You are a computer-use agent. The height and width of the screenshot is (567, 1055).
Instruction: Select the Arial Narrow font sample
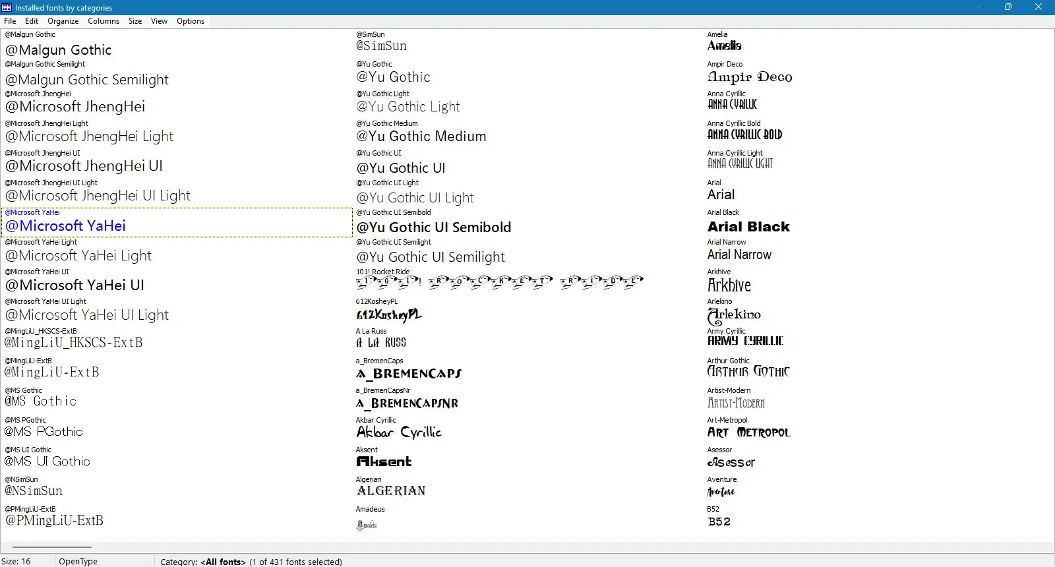(739, 255)
